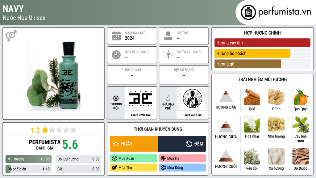
Task: Click the Akaro Exclusive brand logo
Action: pos(141,99)
